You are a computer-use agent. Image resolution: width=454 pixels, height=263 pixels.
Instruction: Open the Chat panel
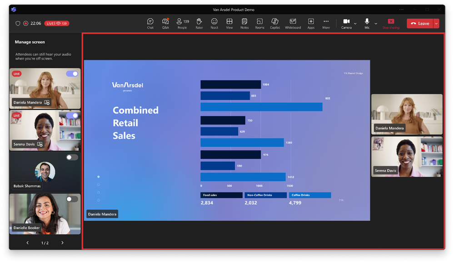(150, 24)
